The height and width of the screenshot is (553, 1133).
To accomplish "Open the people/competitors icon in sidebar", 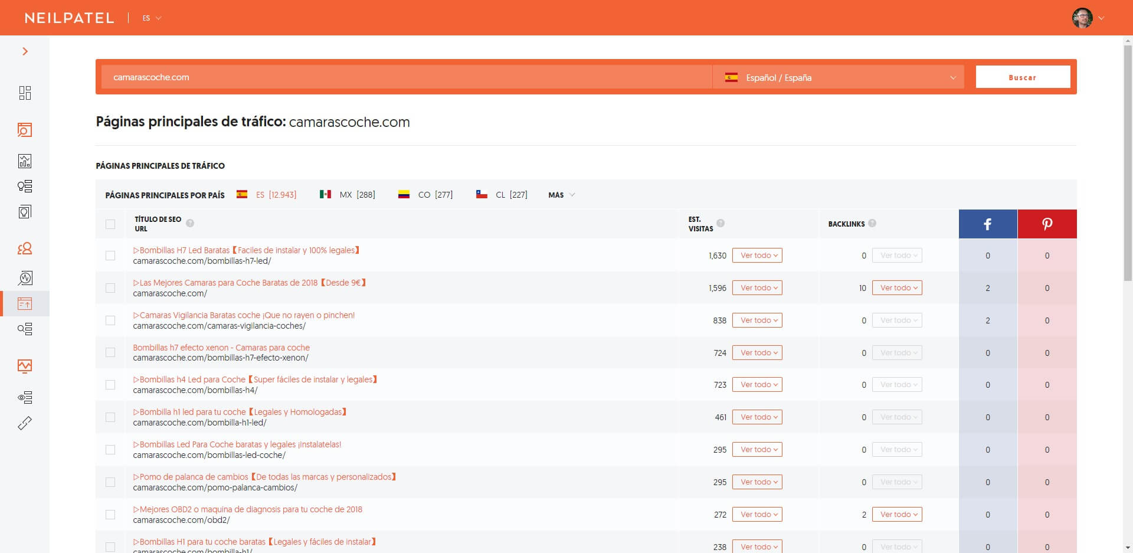I will (x=25, y=248).
